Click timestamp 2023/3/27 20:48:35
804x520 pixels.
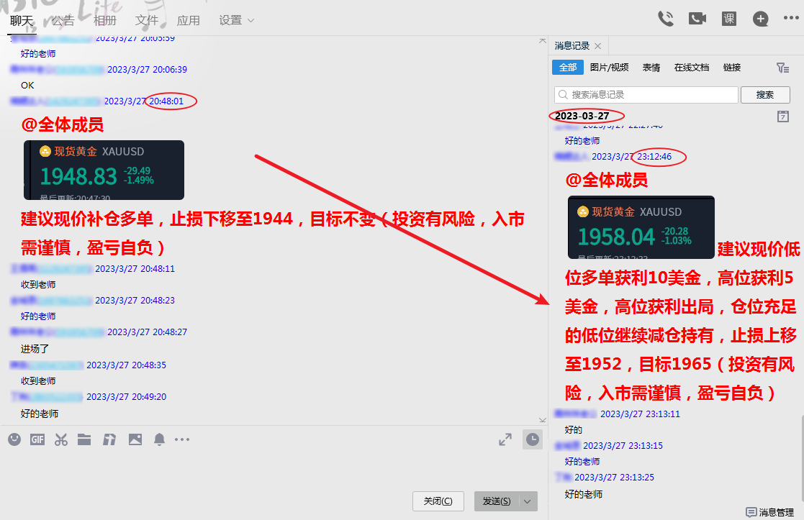pyautogui.click(x=126, y=365)
